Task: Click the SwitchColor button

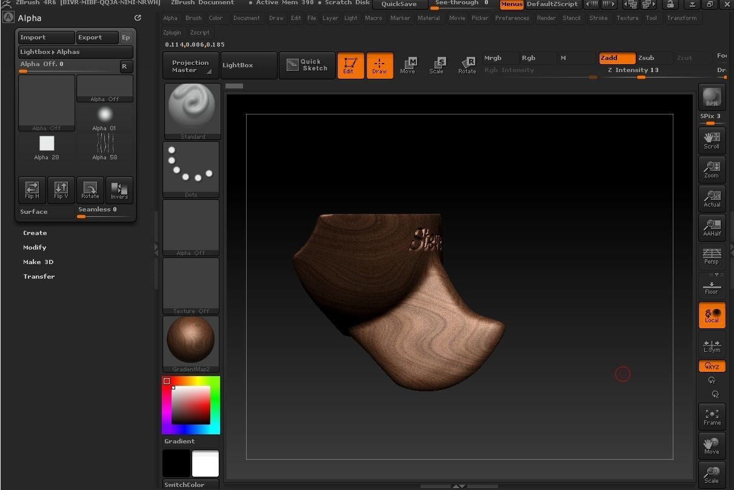Action: click(191, 485)
